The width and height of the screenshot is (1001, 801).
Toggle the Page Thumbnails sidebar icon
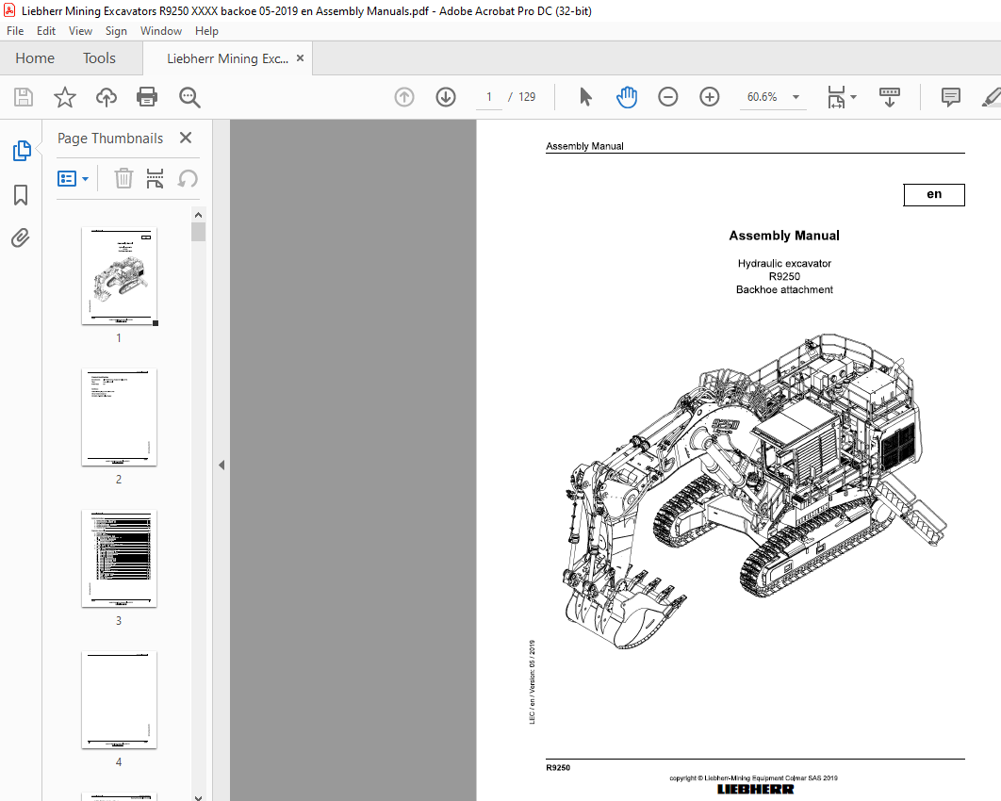point(22,151)
